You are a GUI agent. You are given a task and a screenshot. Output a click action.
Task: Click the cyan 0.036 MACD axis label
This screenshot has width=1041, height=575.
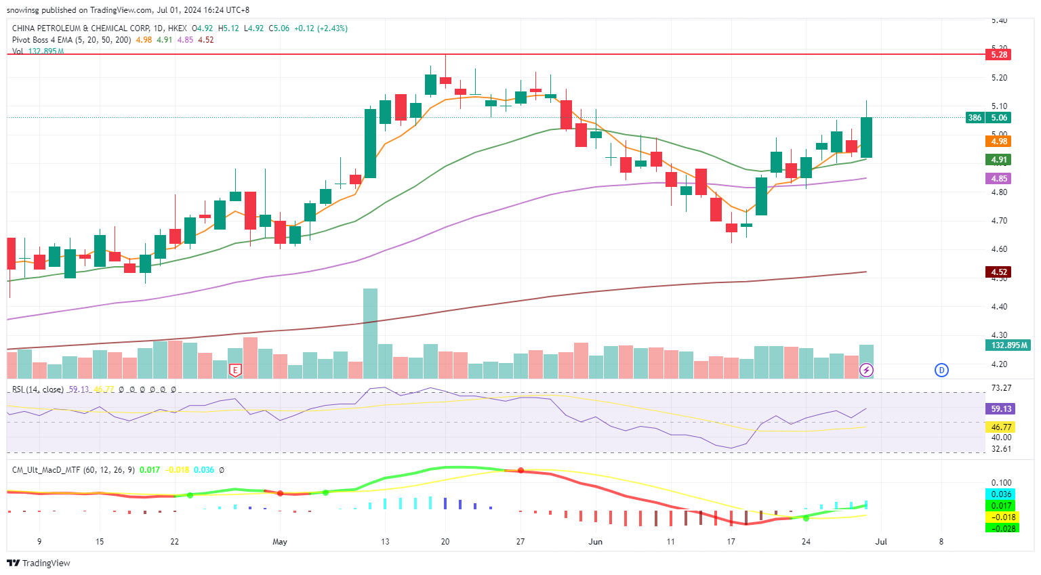point(1001,494)
